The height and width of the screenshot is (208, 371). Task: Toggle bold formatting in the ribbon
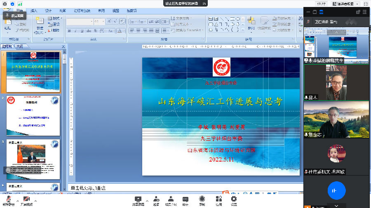coord(69,31)
